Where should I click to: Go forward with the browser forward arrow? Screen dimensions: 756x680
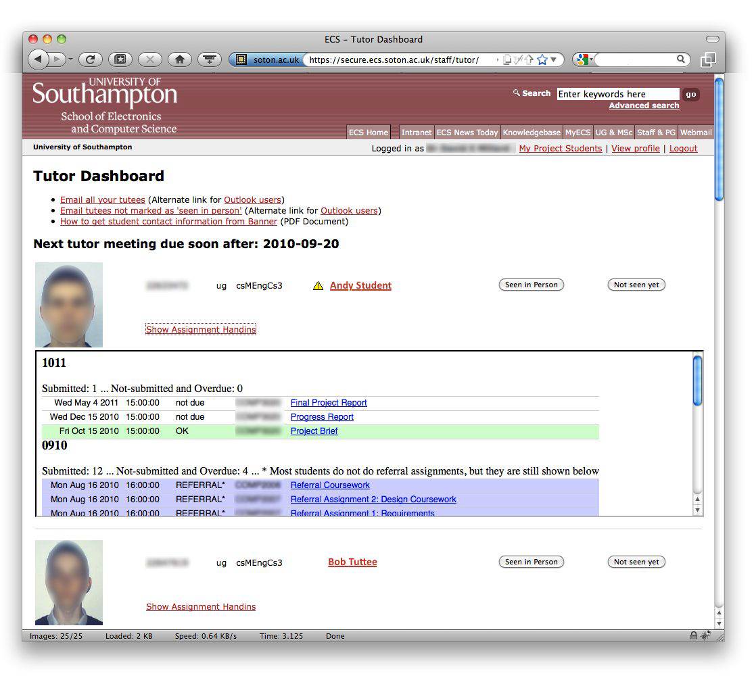(x=57, y=59)
